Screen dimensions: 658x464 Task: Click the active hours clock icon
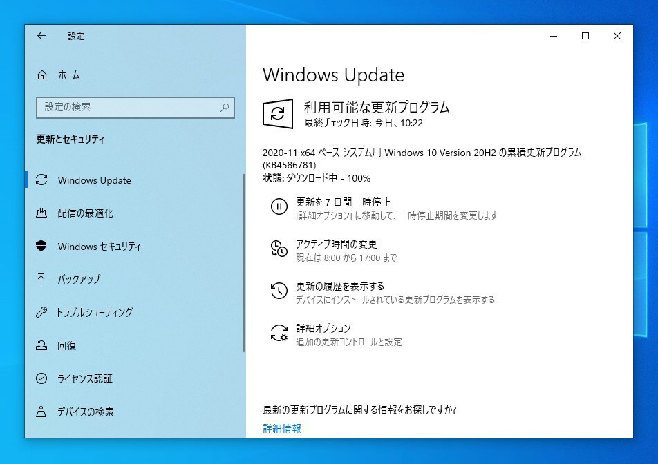click(279, 248)
